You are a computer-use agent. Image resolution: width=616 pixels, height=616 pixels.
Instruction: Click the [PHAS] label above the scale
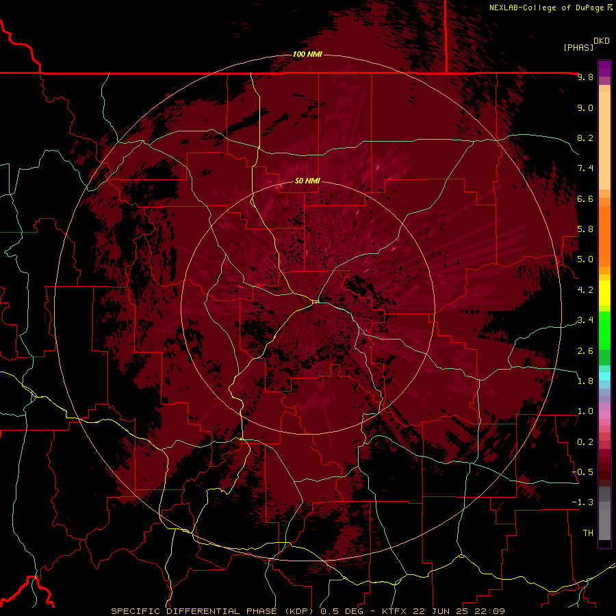coord(578,47)
